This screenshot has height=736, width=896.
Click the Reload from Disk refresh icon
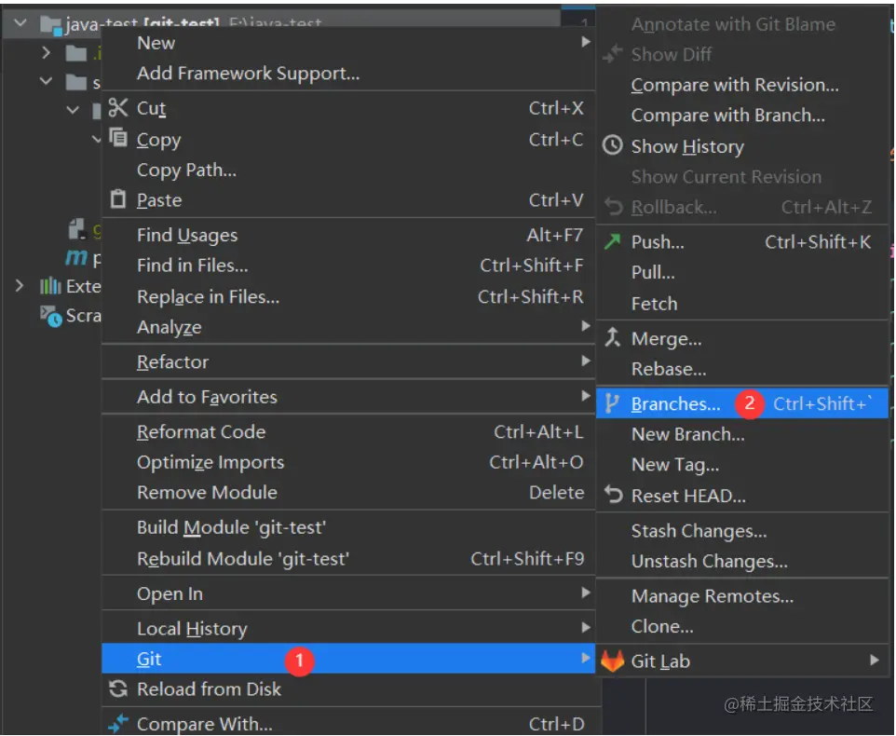pyautogui.click(x=118, y=688)
